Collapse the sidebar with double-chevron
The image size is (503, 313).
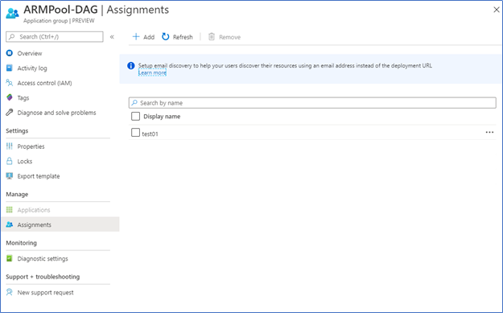[112, 36]
